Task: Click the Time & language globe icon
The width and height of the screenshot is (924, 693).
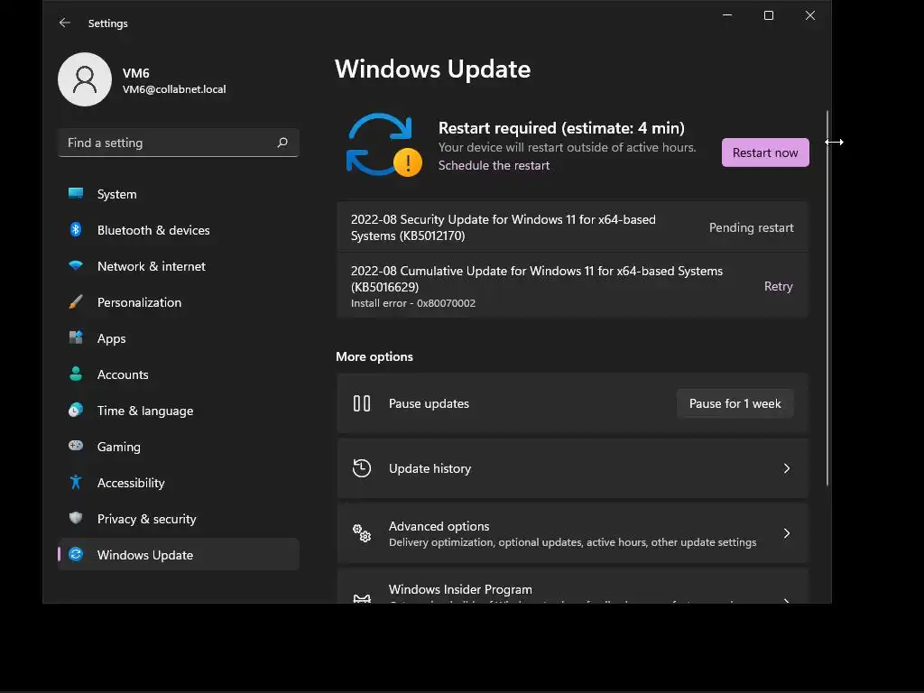Action: click(76, 411)
